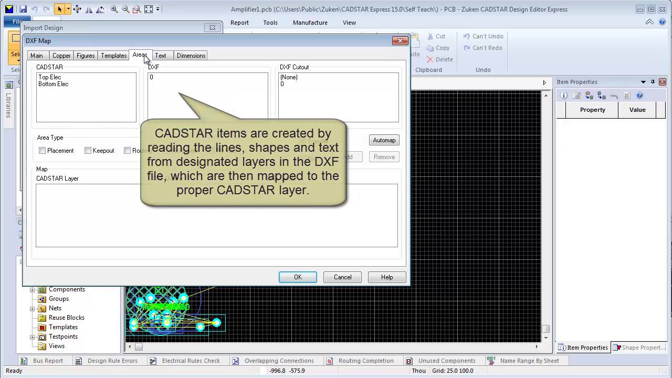The image size is (672, 378).
Task: Click Cancel in DXF Map dialog
Action: [x=343, y=277]
